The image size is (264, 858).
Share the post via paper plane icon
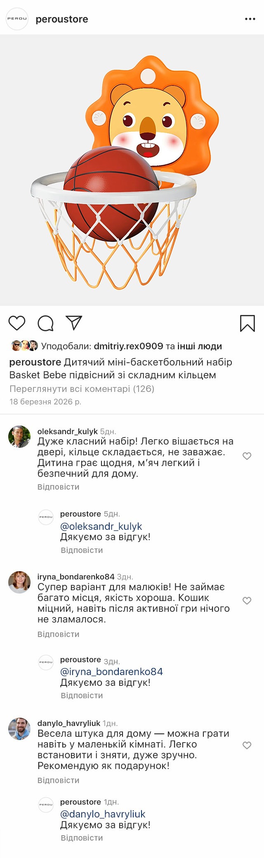(74, 323)
